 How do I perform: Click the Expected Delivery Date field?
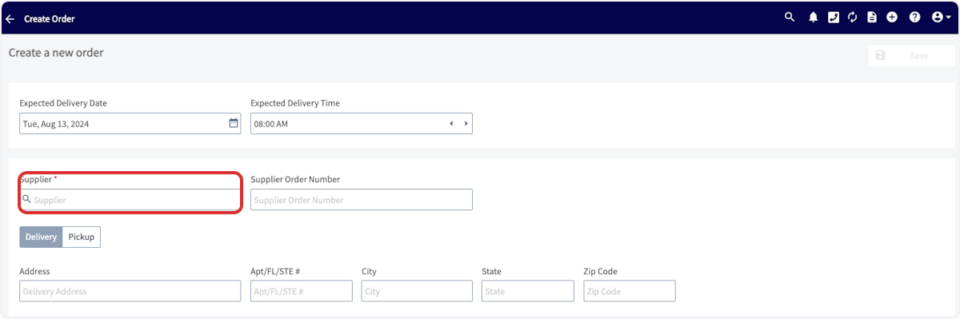pyautogui.click(x=130, y=124)
